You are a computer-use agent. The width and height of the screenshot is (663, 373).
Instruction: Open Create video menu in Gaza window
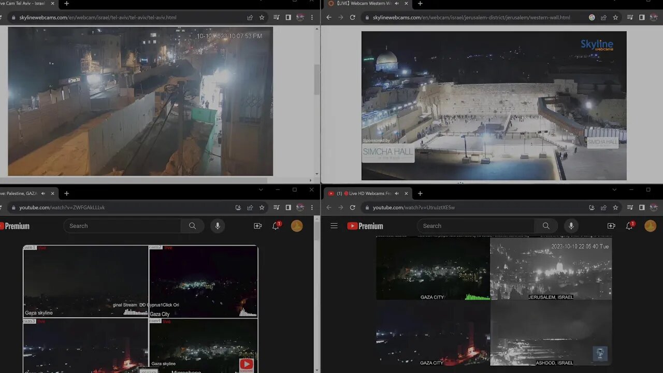(x=257, y=226)
